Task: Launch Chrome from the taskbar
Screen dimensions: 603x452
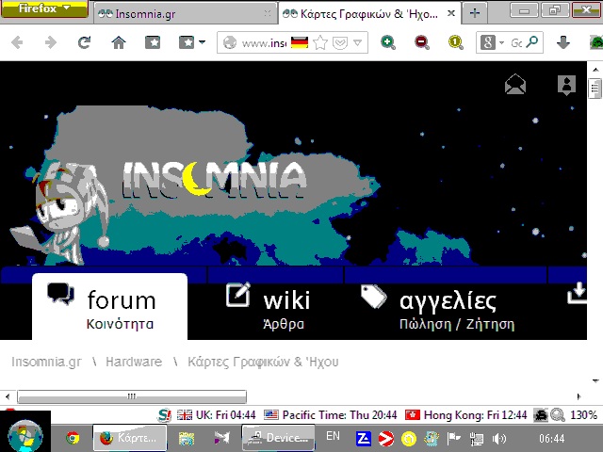Action: (73, 438)
